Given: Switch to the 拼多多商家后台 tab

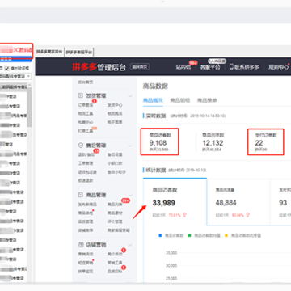Looking at the screenshot, I should coord(49,52).
